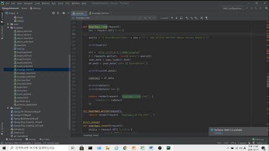269x151 pixels.
Task: Open Excel from the taskbar
Action: (x=142, y=148)
